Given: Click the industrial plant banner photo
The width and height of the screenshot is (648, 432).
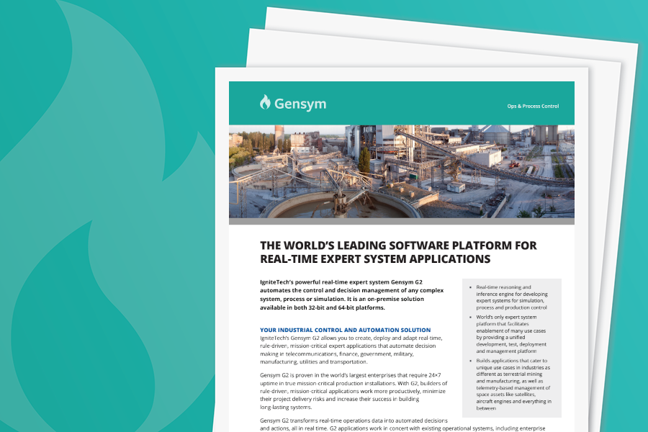Looking at the screenshot, I should tap(401, 171).
